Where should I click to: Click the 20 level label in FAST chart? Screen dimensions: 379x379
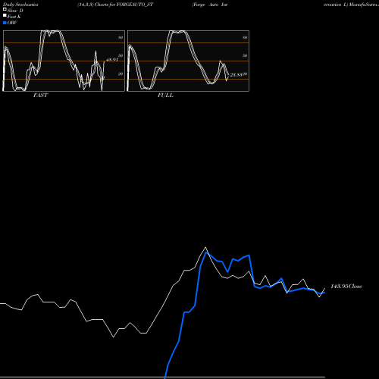point(121,74)
